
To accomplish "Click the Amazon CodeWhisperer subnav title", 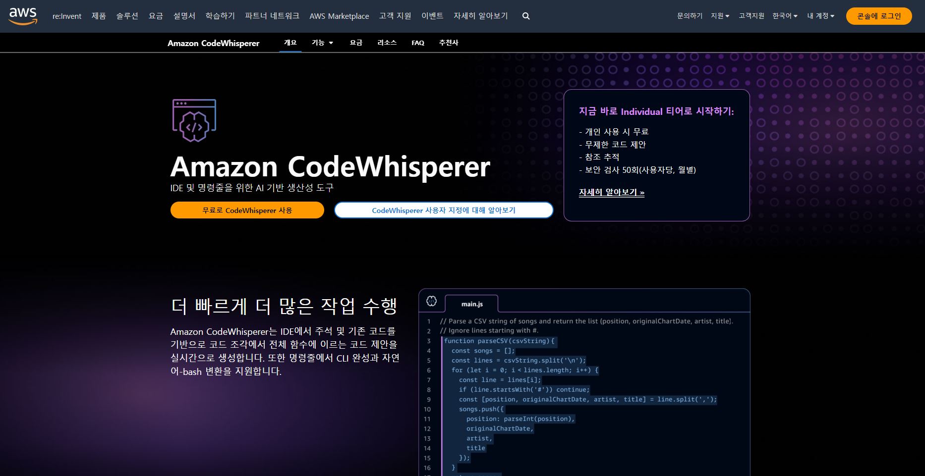I will 213,43.
